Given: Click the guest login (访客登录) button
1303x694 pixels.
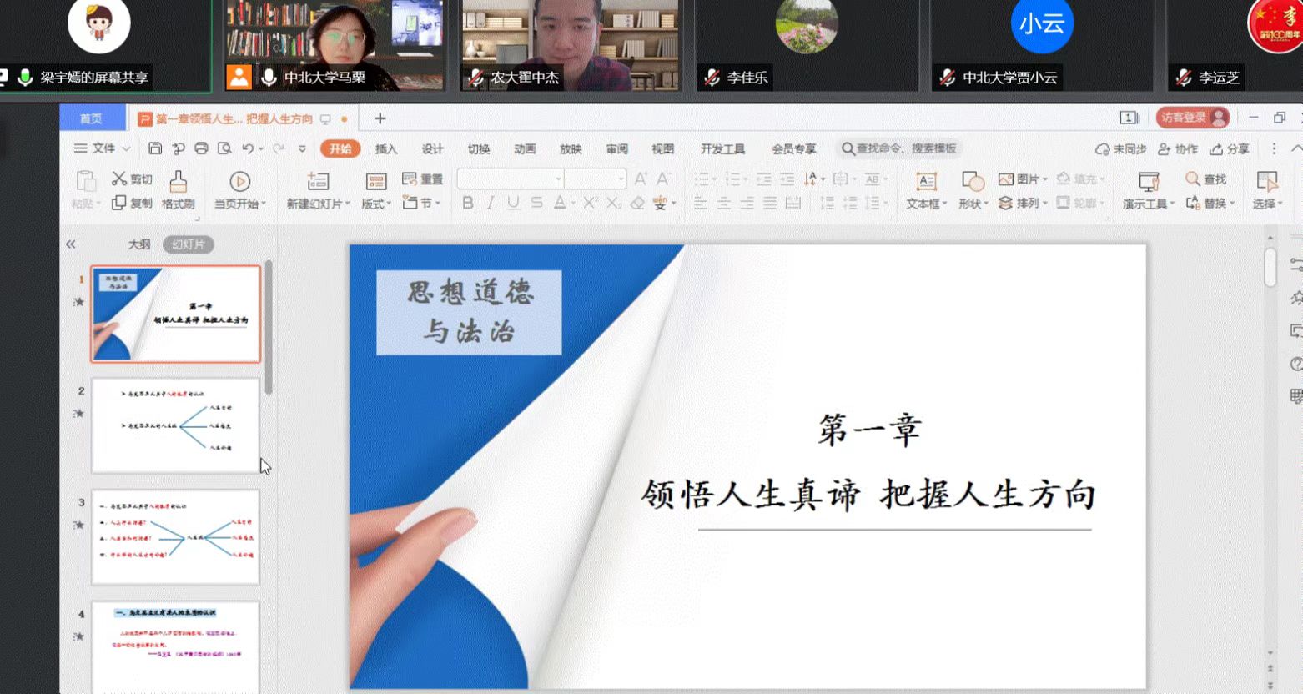Looking at the screenshot, I should tap(1192, 118).
